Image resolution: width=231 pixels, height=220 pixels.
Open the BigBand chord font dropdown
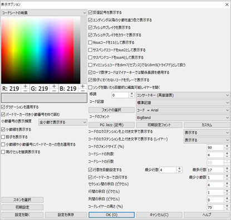[183, 118]
